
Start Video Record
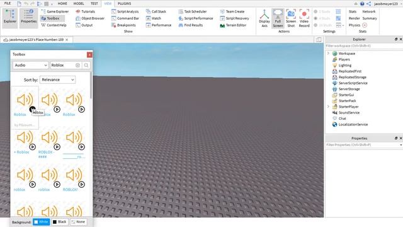point(304,18)
